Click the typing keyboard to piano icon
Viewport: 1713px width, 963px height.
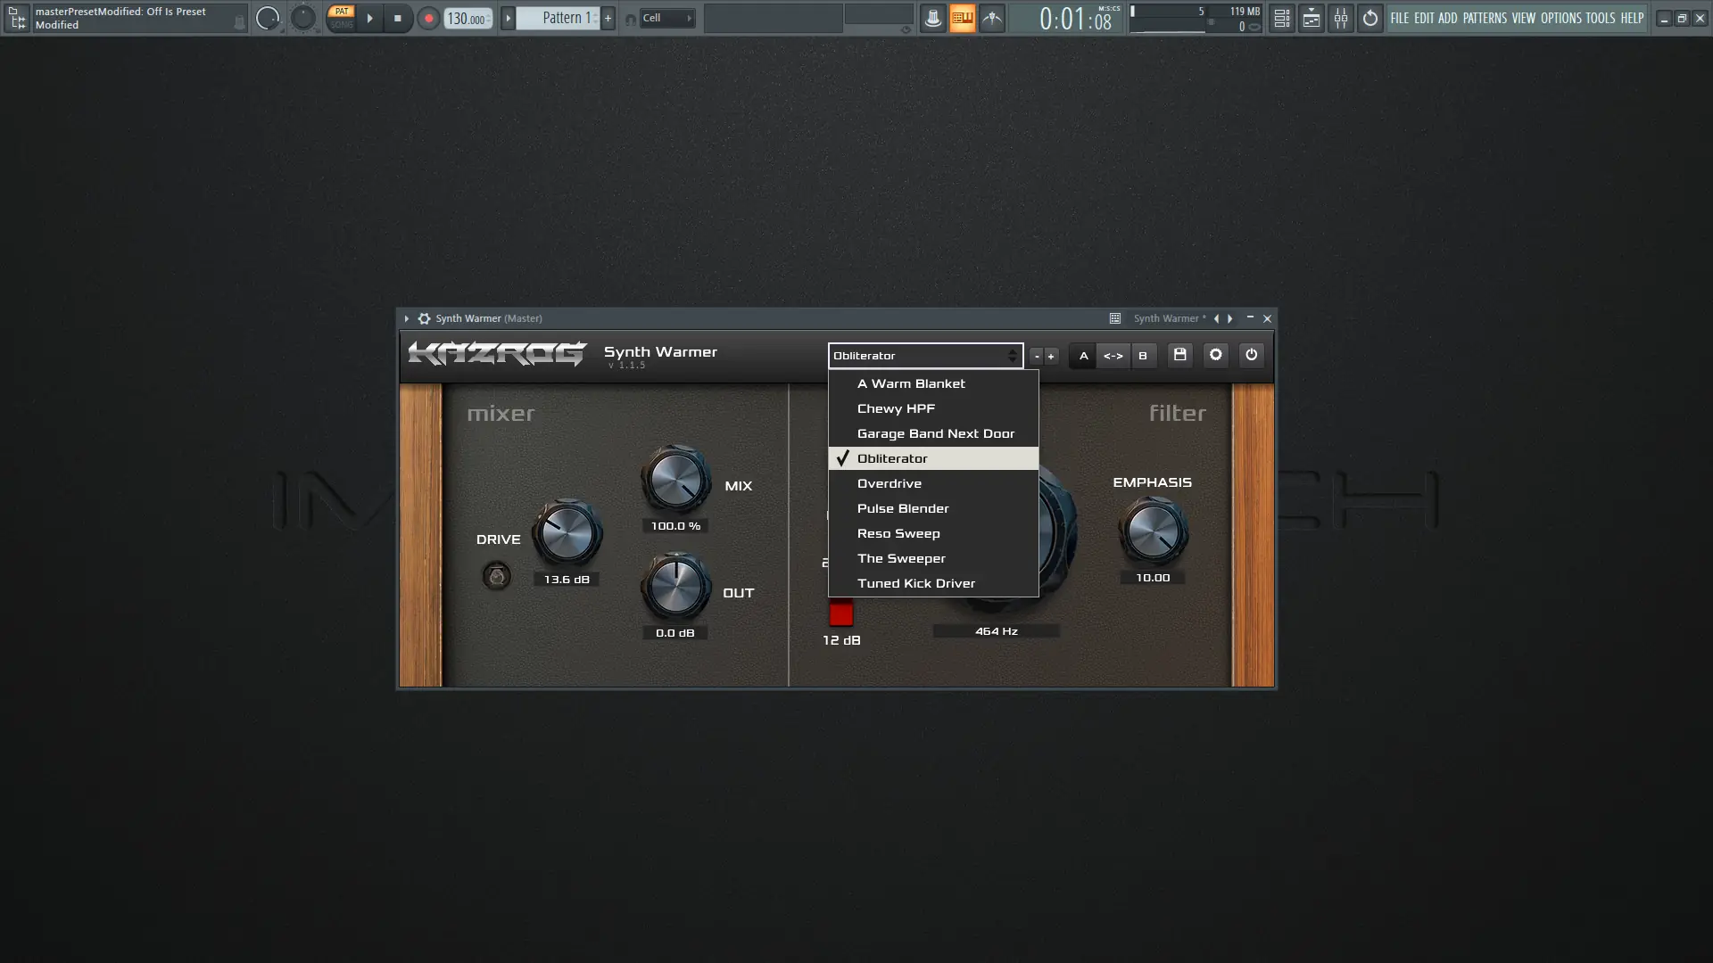[x=962, y=18]
